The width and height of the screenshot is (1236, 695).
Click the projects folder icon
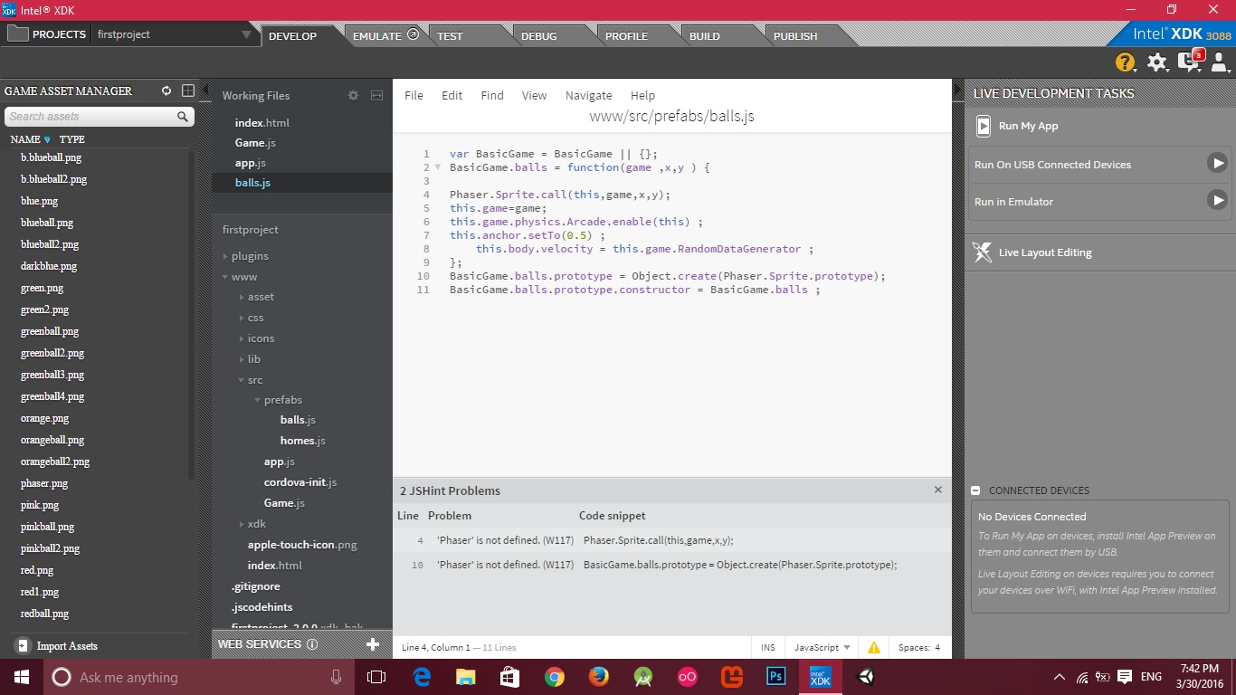(x=17, y=34)
